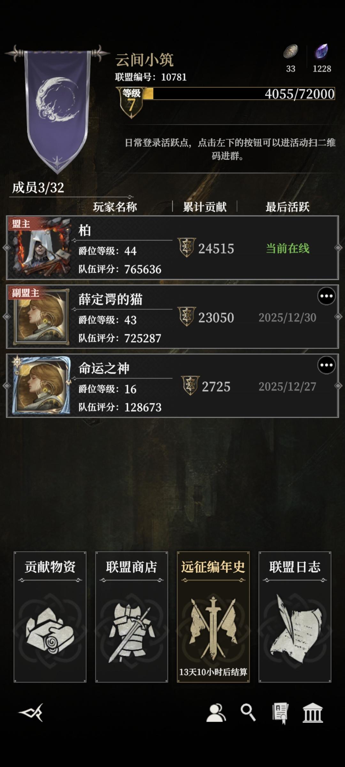345x767 pixels.
Task: Open the 联盟商店 card
Action: tap(132, 617)
